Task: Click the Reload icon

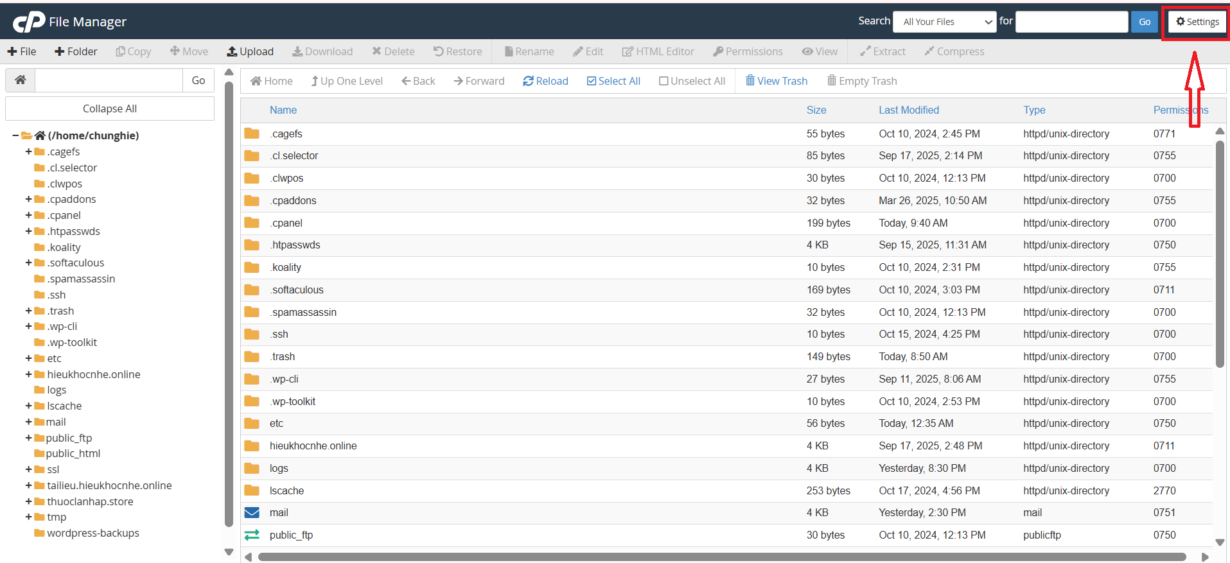Action: [x=528, y=81]
